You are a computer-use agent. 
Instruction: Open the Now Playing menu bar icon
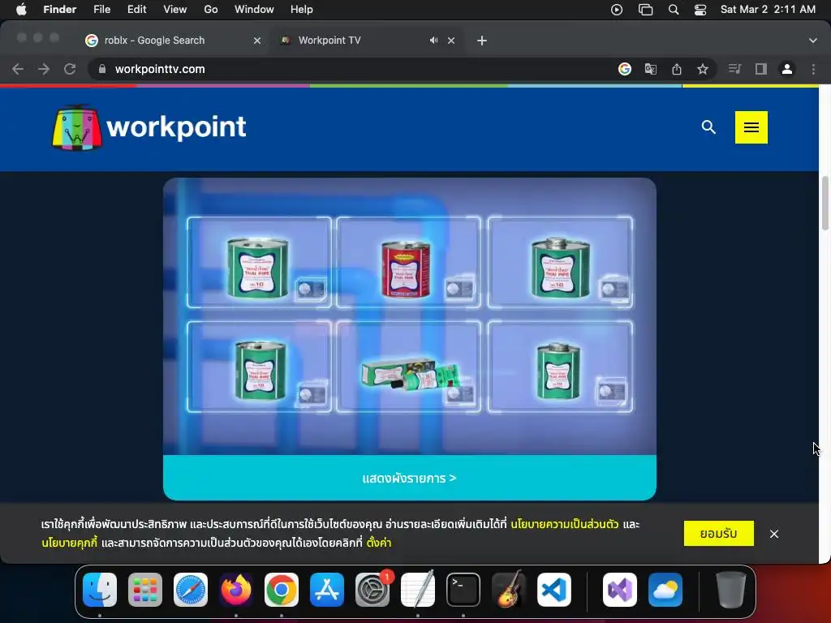click(x=617, y=10)
